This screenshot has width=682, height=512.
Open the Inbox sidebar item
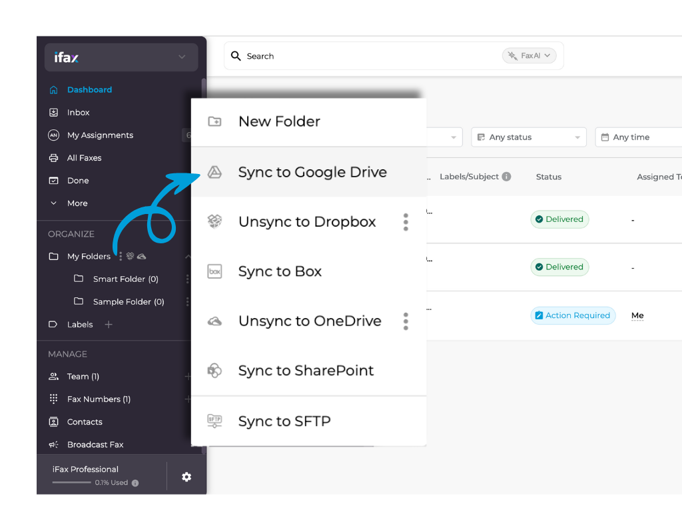[79, 112]
